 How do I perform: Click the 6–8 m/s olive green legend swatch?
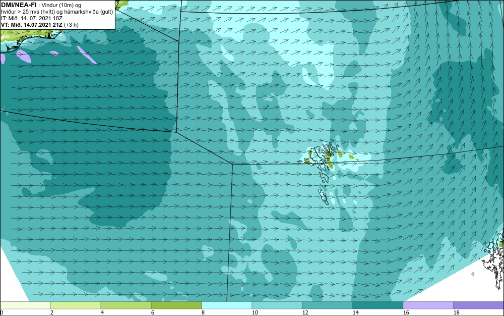point(176,305)
